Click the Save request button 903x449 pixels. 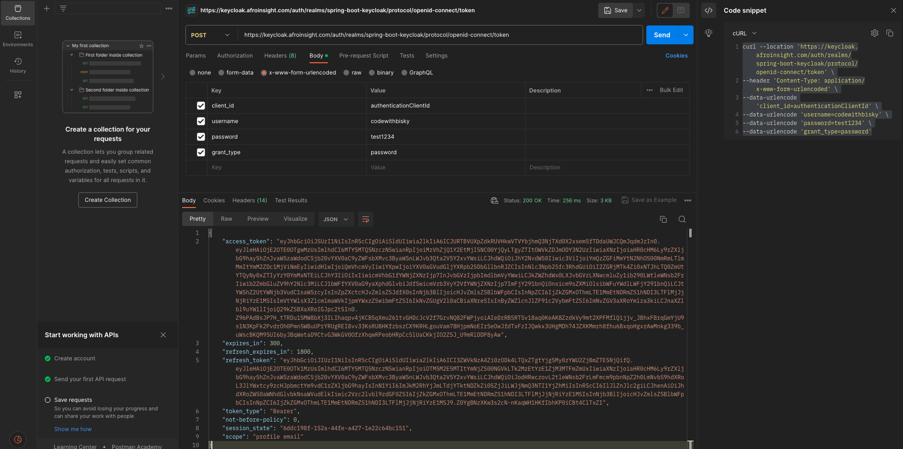(x=616, y=10)
